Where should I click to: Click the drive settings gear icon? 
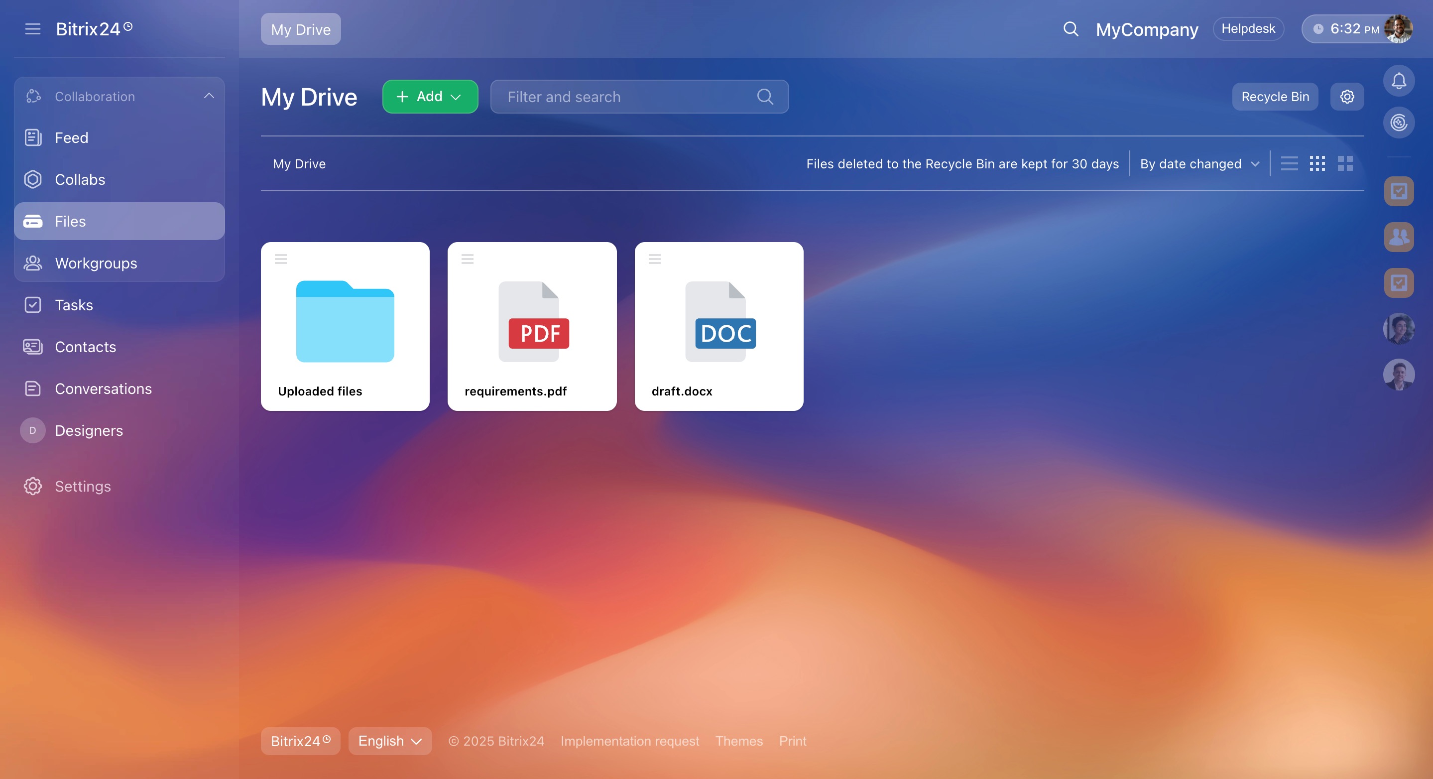click(1347, 97)
